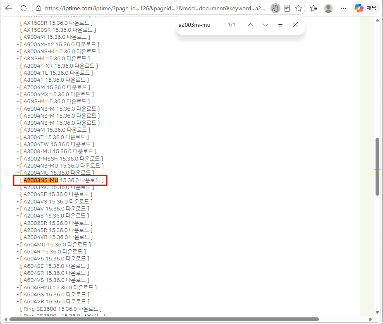Go back to the previous page
The height and width of the screenshot is (324, 383).
click(9, 8)
